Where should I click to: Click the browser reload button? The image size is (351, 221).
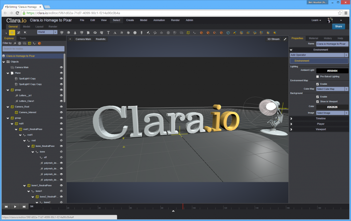tap(17, 13)
